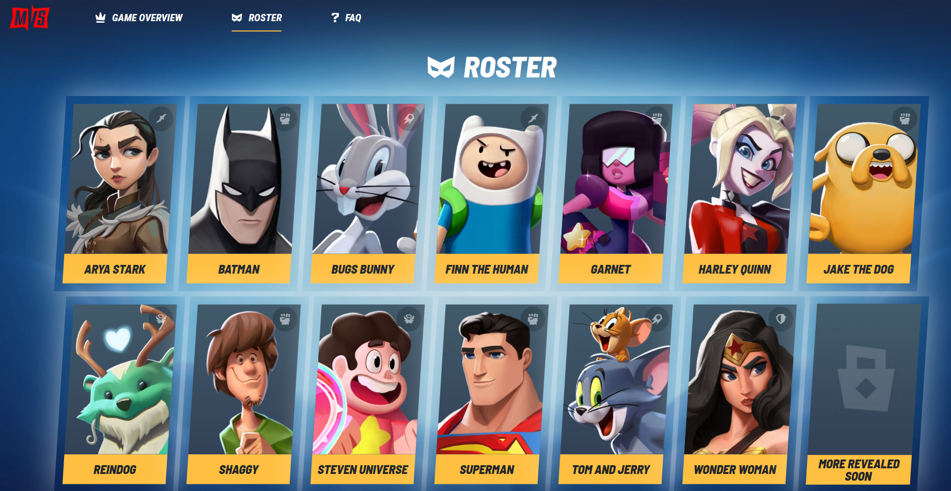Click the mage icon on Tom and Jerry's card

point(657,319)
